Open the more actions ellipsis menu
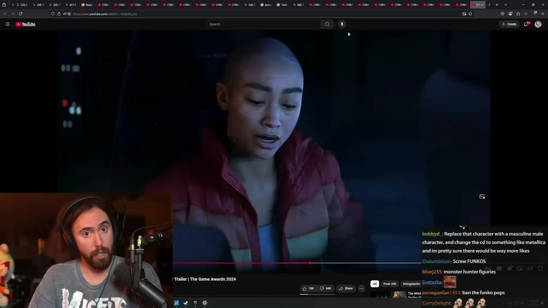548x308 pixels. (x=361, y=288)
